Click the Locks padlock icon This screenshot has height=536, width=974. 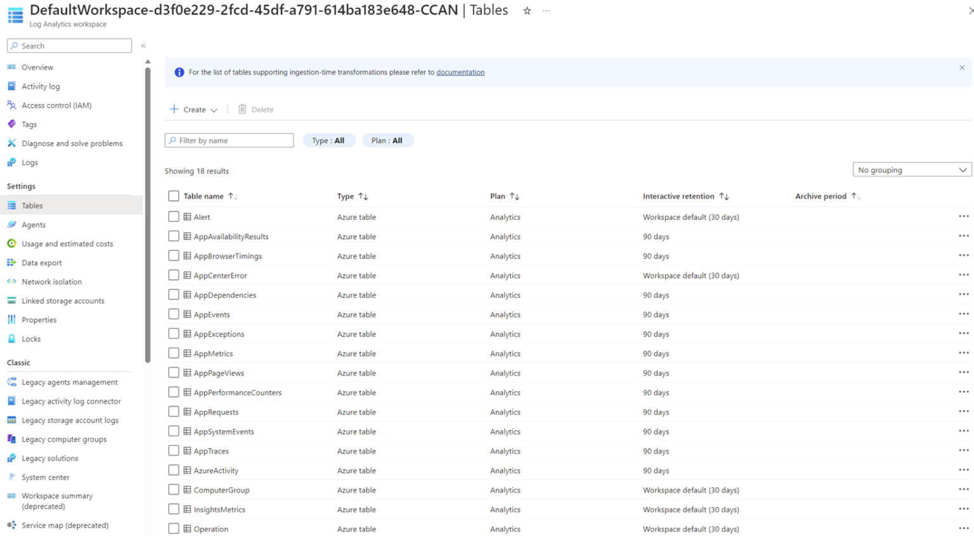(x=11, y=338)
